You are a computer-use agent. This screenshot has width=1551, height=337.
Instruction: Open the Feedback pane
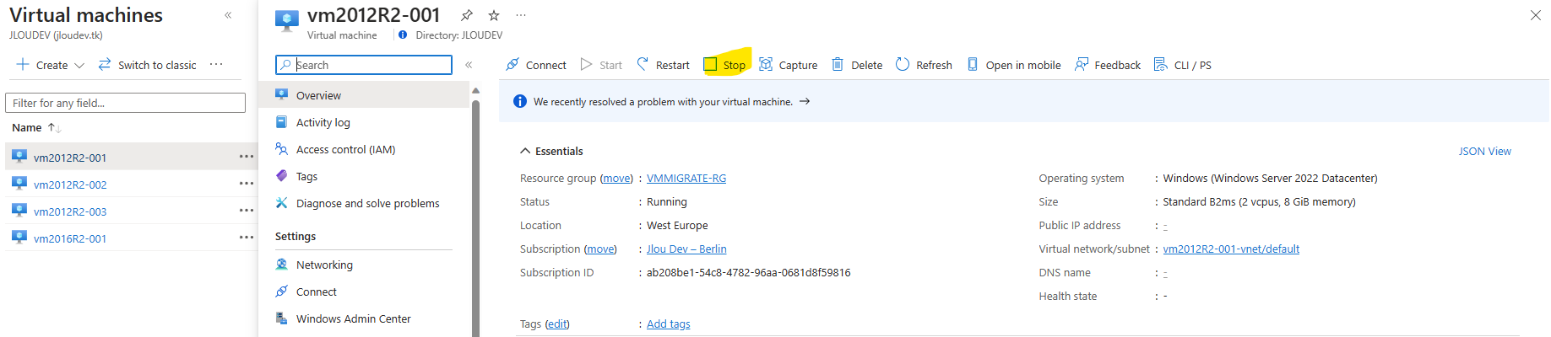[x=1108, y=65]
